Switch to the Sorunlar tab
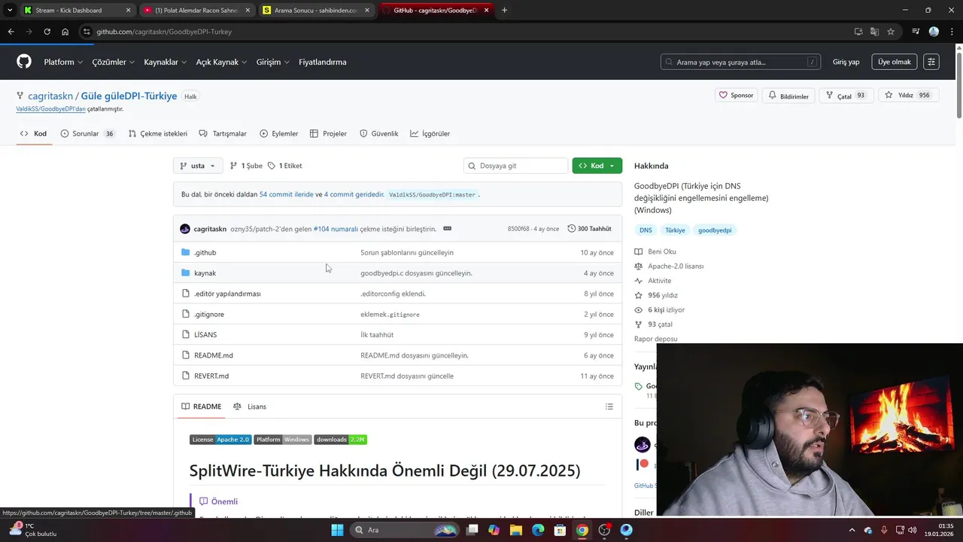Viewport: 963px width, 542px height. (x=87, y=133)
